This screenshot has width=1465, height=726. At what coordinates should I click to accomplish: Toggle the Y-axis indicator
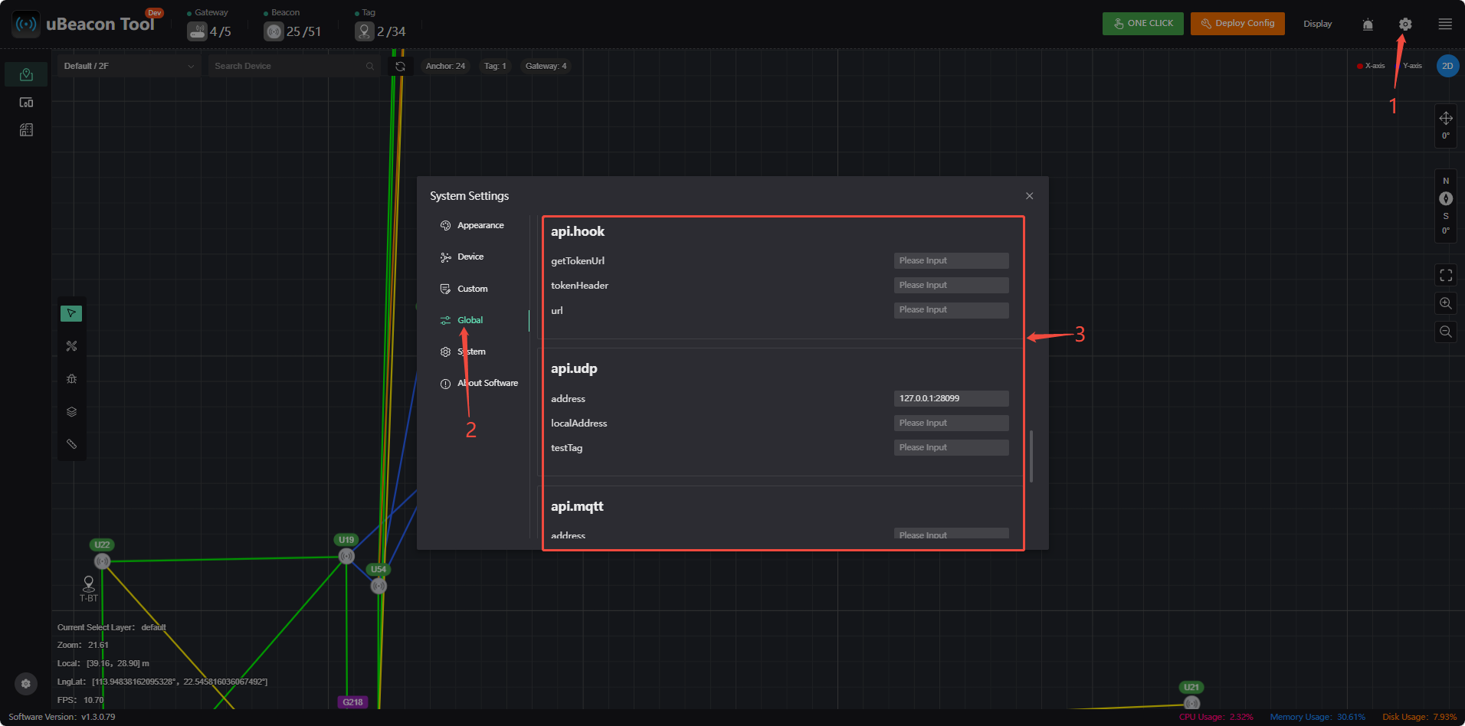pyautogui.click(x=1412, y=66)
